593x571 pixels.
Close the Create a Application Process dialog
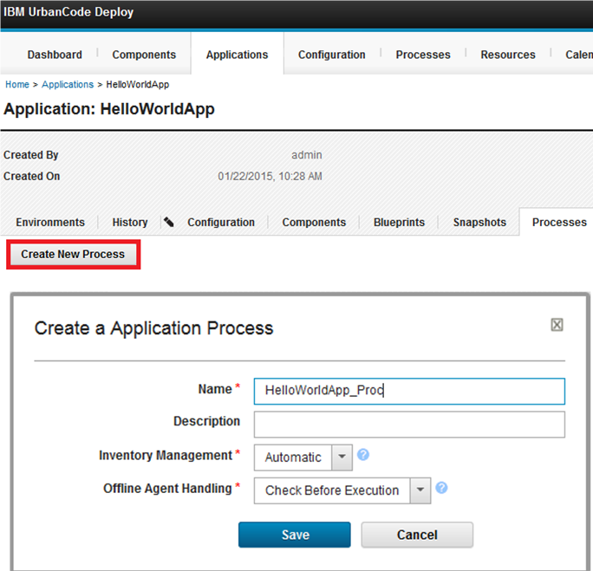tap(557, 325)
